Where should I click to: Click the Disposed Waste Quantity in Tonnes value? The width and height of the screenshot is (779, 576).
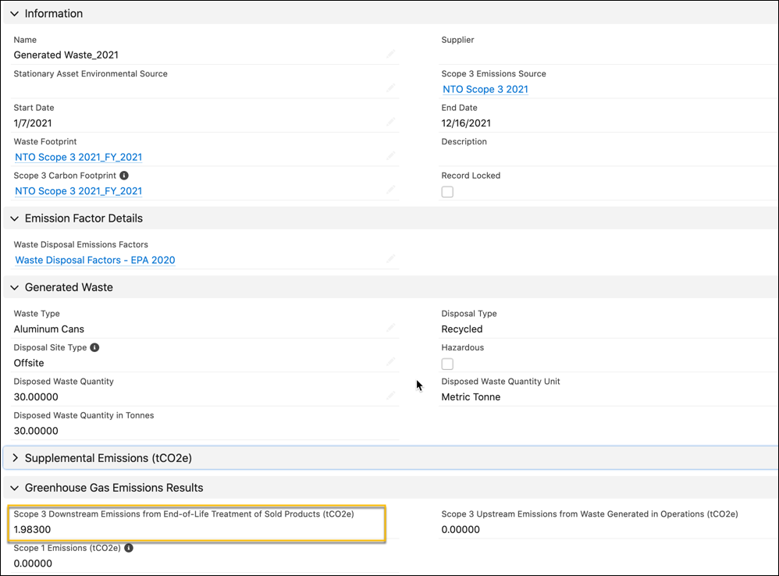click(36, 431)
